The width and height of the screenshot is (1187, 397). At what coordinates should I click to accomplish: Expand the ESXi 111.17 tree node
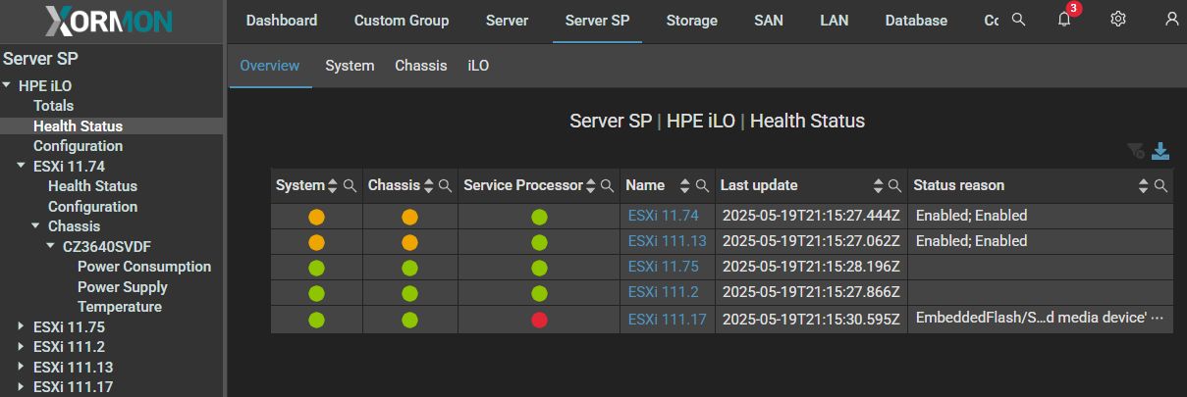tap(21, 387)
